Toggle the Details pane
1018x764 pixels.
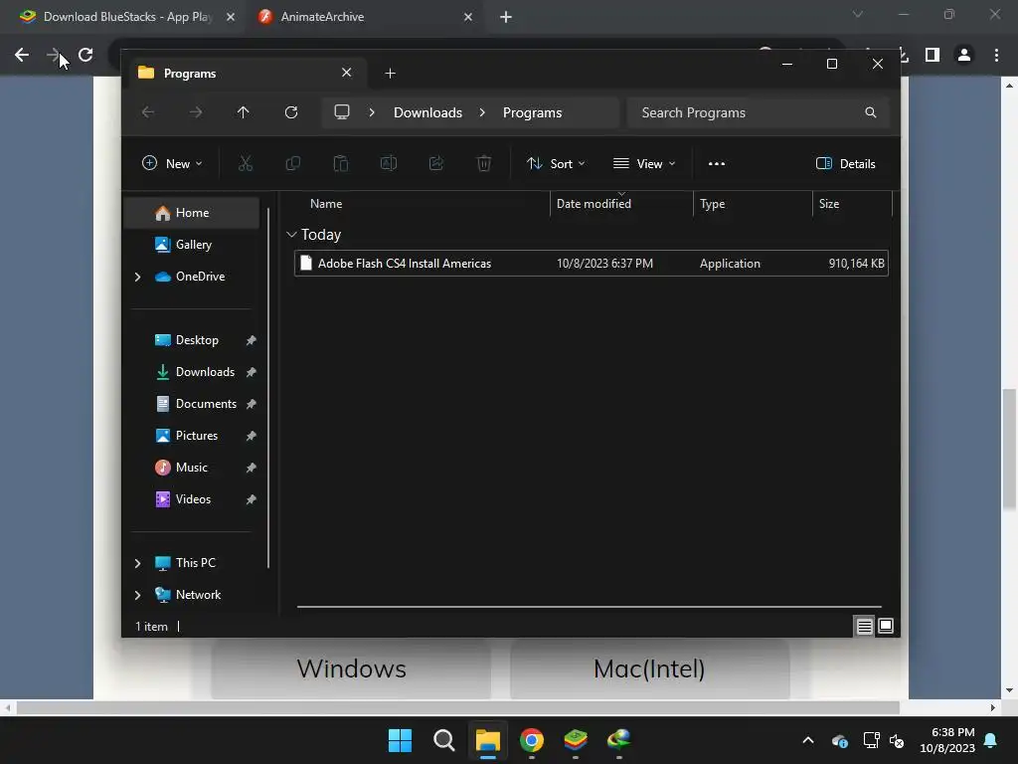pyautogui.click(x=845, y=164)
